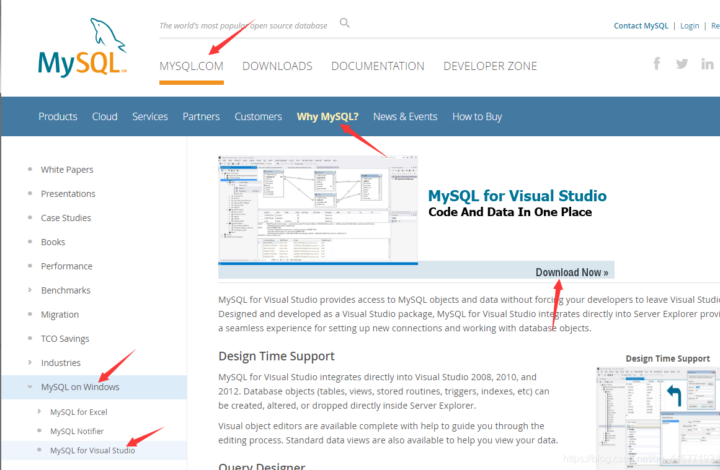Click the Code And Data In One Place text

510,212
